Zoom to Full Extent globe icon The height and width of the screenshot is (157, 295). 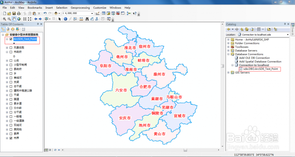tap(19, 19)
